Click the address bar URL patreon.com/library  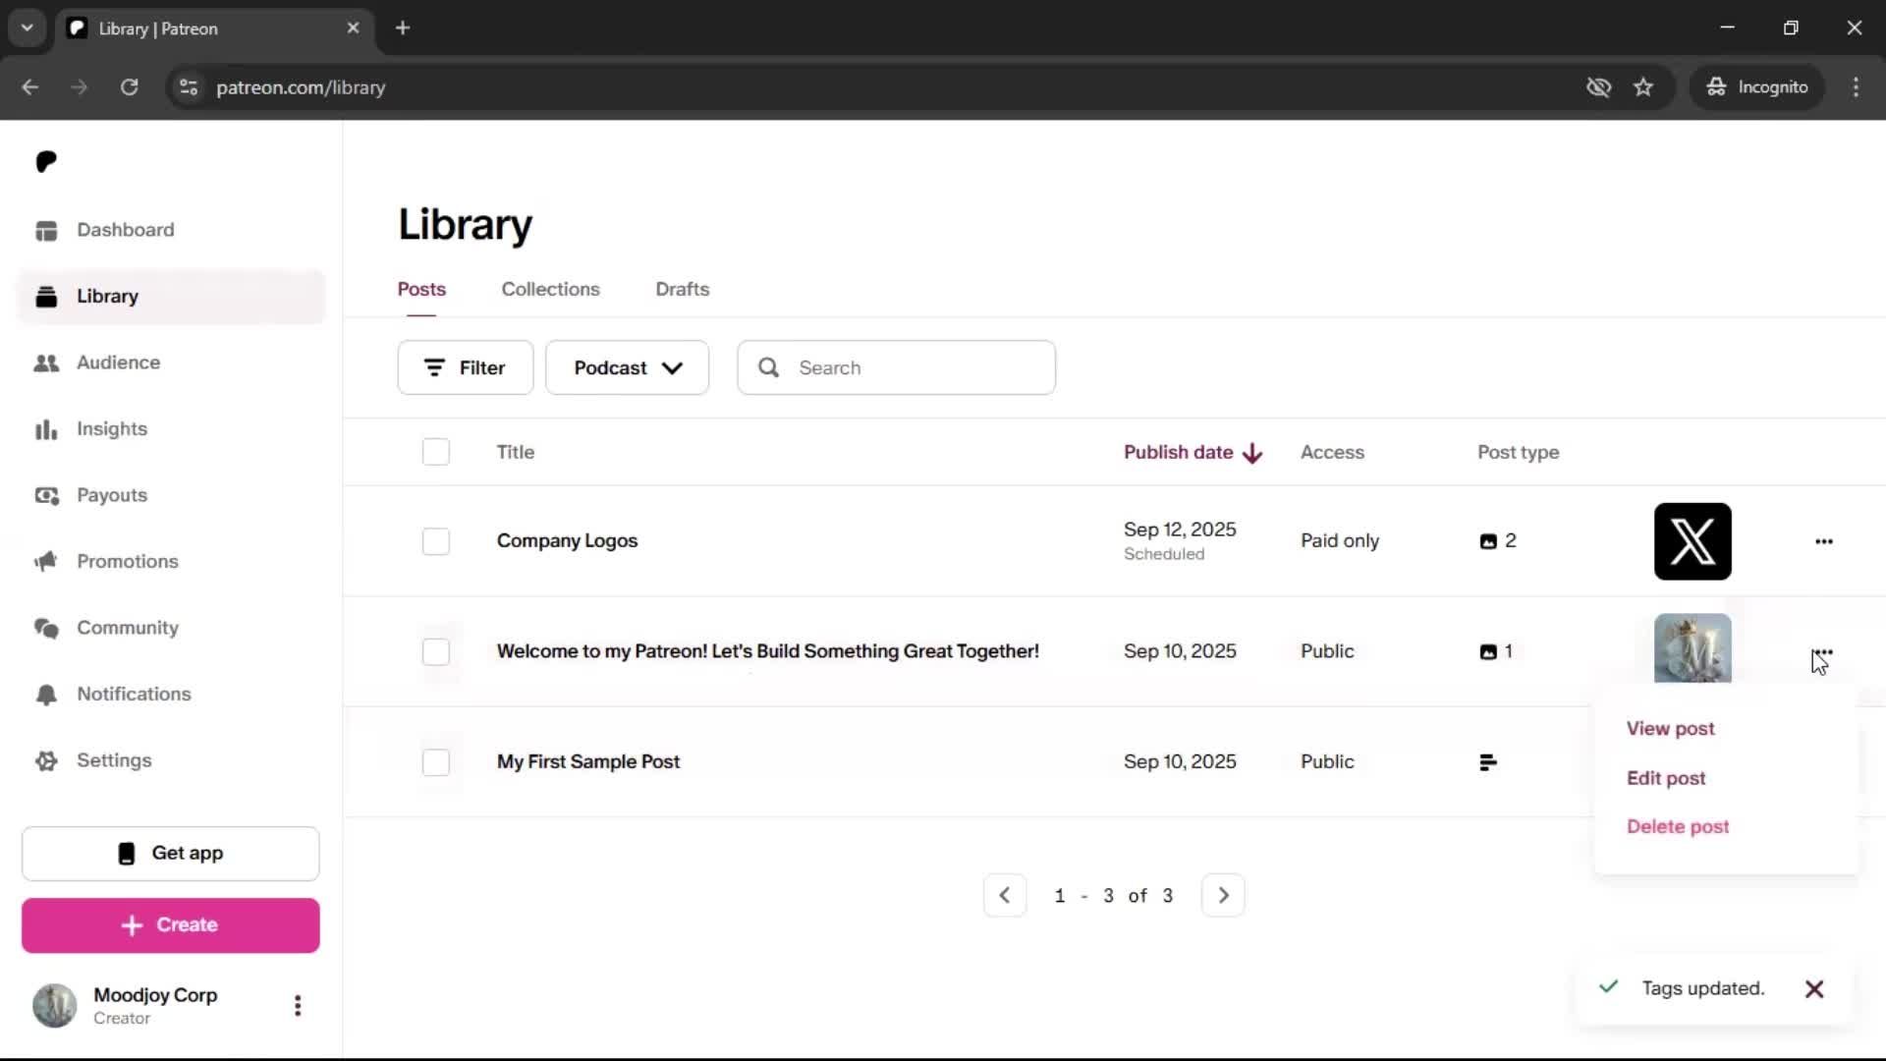(301, 87)
